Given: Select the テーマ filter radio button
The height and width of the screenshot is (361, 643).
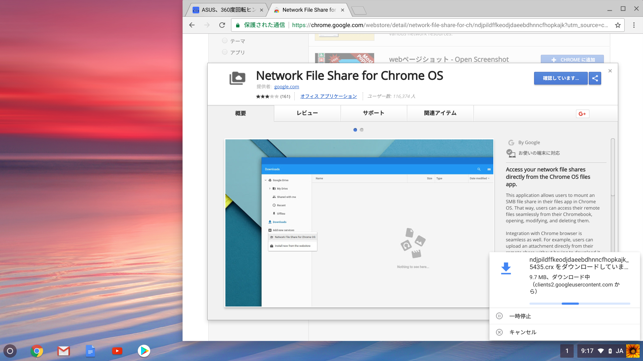Looking at the screenshot, I should click(225, 40).
